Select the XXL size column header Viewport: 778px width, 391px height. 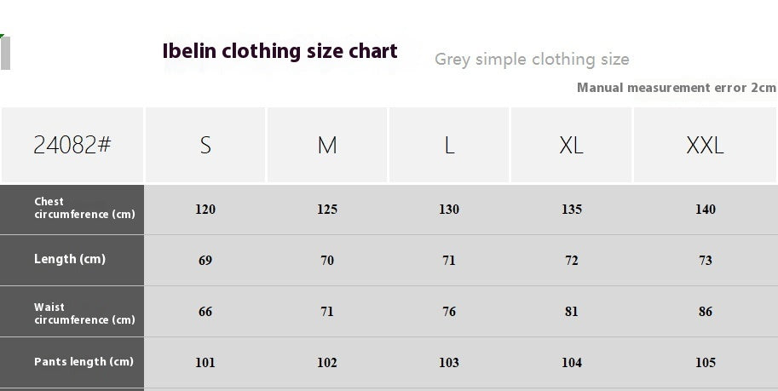pyautogui.click(x=705, y=145)
